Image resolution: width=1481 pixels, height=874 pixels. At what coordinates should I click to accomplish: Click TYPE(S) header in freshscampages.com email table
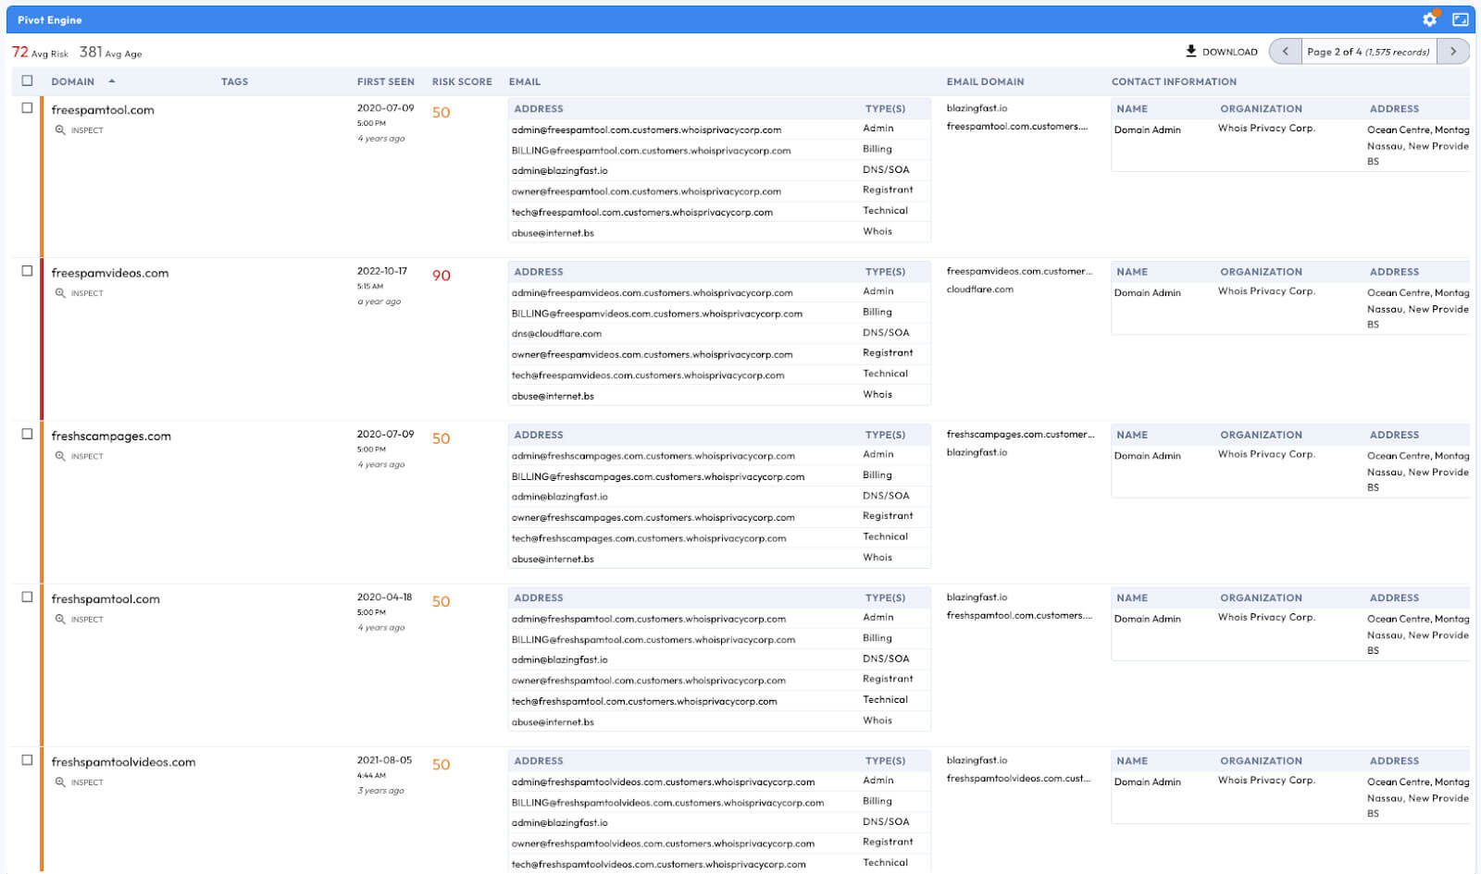(x=885, y=435)
